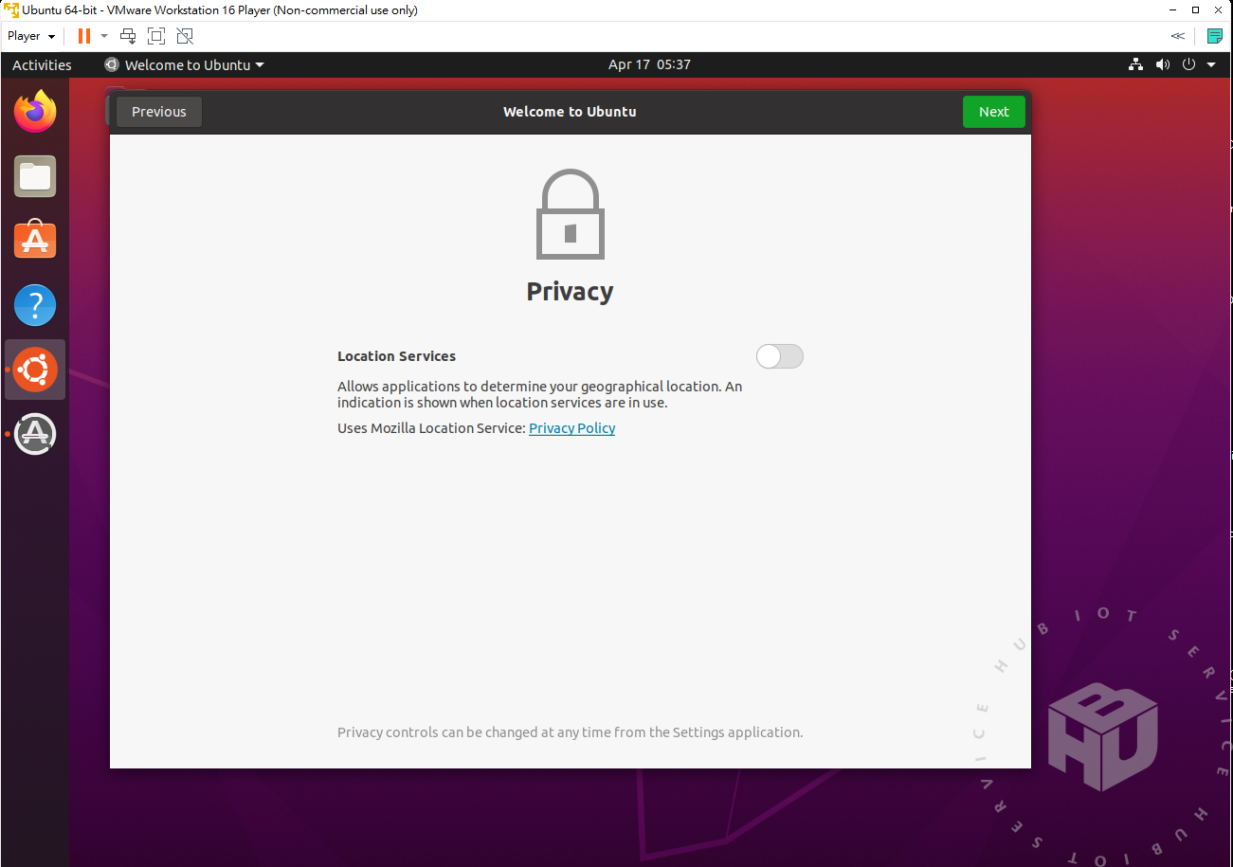
Task: Open the Privacy Policy link
Action: (x=571, y=428)
